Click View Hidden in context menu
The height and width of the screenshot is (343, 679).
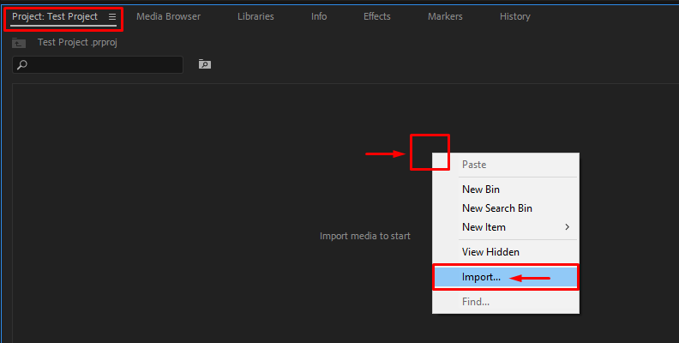click(490, 252)
